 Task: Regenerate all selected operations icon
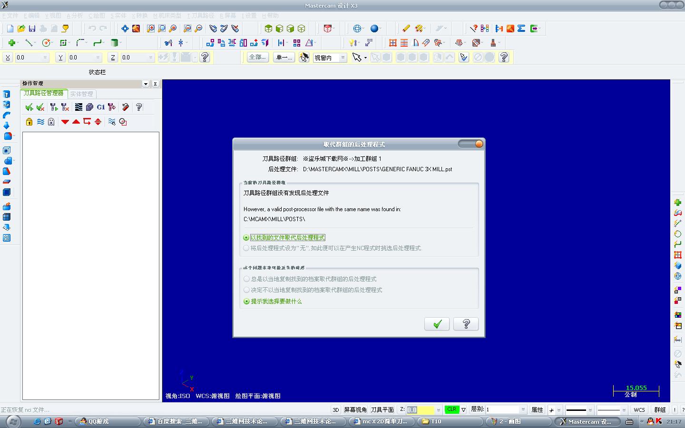pyautogui.click(x=54, y=107)
